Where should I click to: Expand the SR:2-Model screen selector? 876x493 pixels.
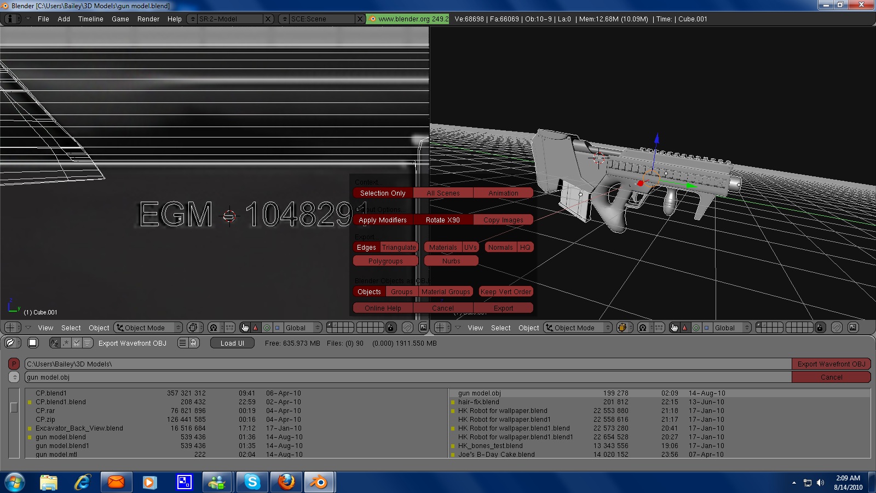pos(192,19)
